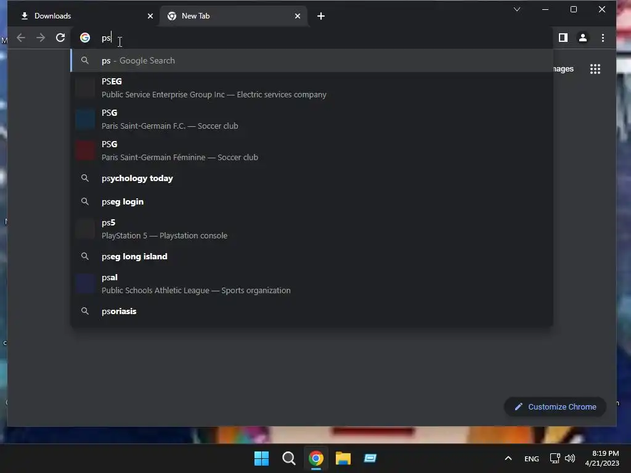This screenshot has height=473, width=631.
Task: Open Windows taskbar search
Action: tap(288, 458)
